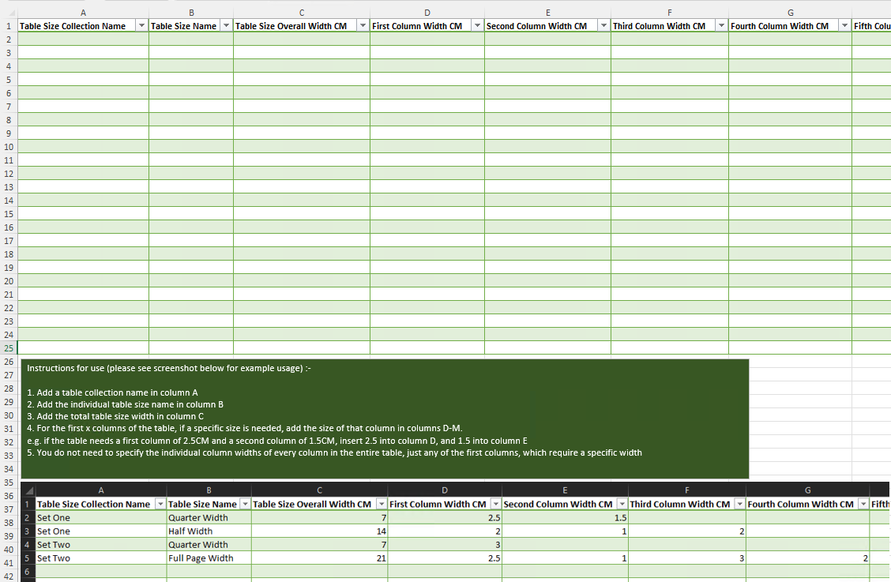Select the embedded example usage screenshot picture
The width and height of the screenshot is (891, 582).
pyautogui.click(x=455, y=532)
